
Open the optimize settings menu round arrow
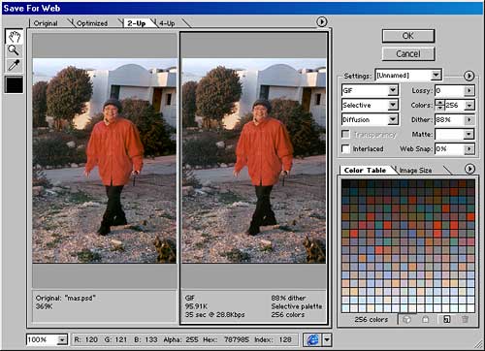(469, 76)
